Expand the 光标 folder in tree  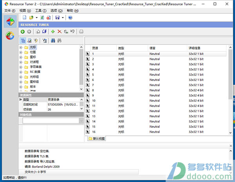(x=21, y=48)
